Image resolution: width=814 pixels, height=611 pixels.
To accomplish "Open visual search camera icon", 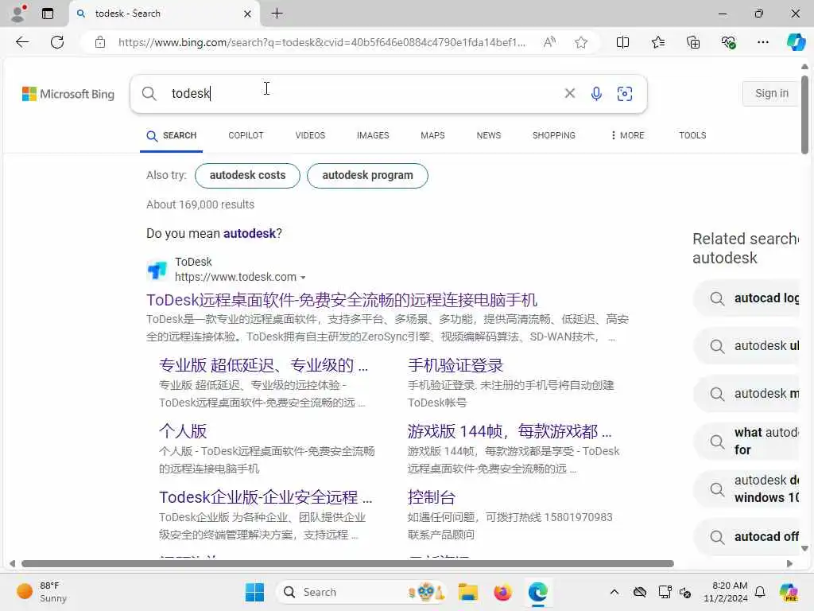I will pyautogui.click(x=625, y=94).
